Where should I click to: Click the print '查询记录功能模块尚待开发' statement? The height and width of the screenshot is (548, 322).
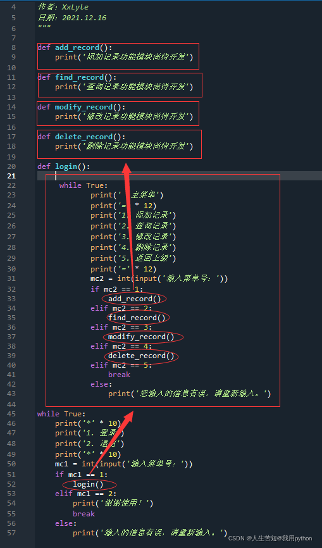124,87
